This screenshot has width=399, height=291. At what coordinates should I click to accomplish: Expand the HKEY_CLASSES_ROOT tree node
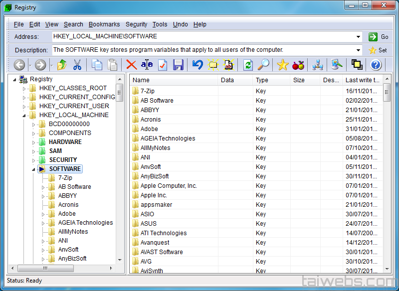tap(24, 88)
